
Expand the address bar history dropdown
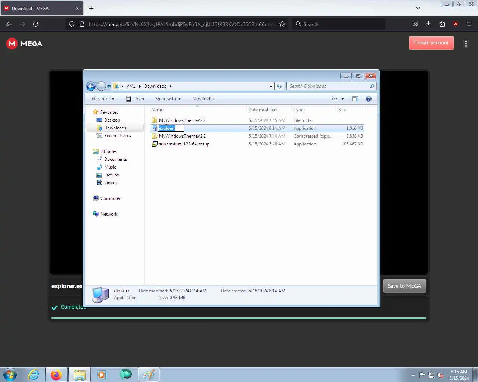[x=271, y=86]
